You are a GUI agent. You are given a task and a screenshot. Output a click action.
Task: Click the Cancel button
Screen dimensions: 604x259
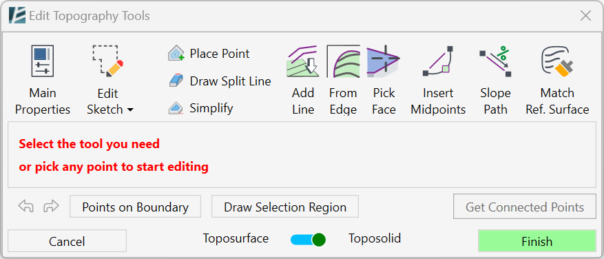tap(67, 241)
